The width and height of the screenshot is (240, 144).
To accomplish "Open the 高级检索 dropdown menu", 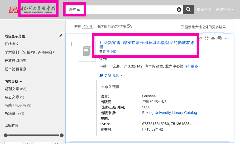I will [x=224, y=10].
